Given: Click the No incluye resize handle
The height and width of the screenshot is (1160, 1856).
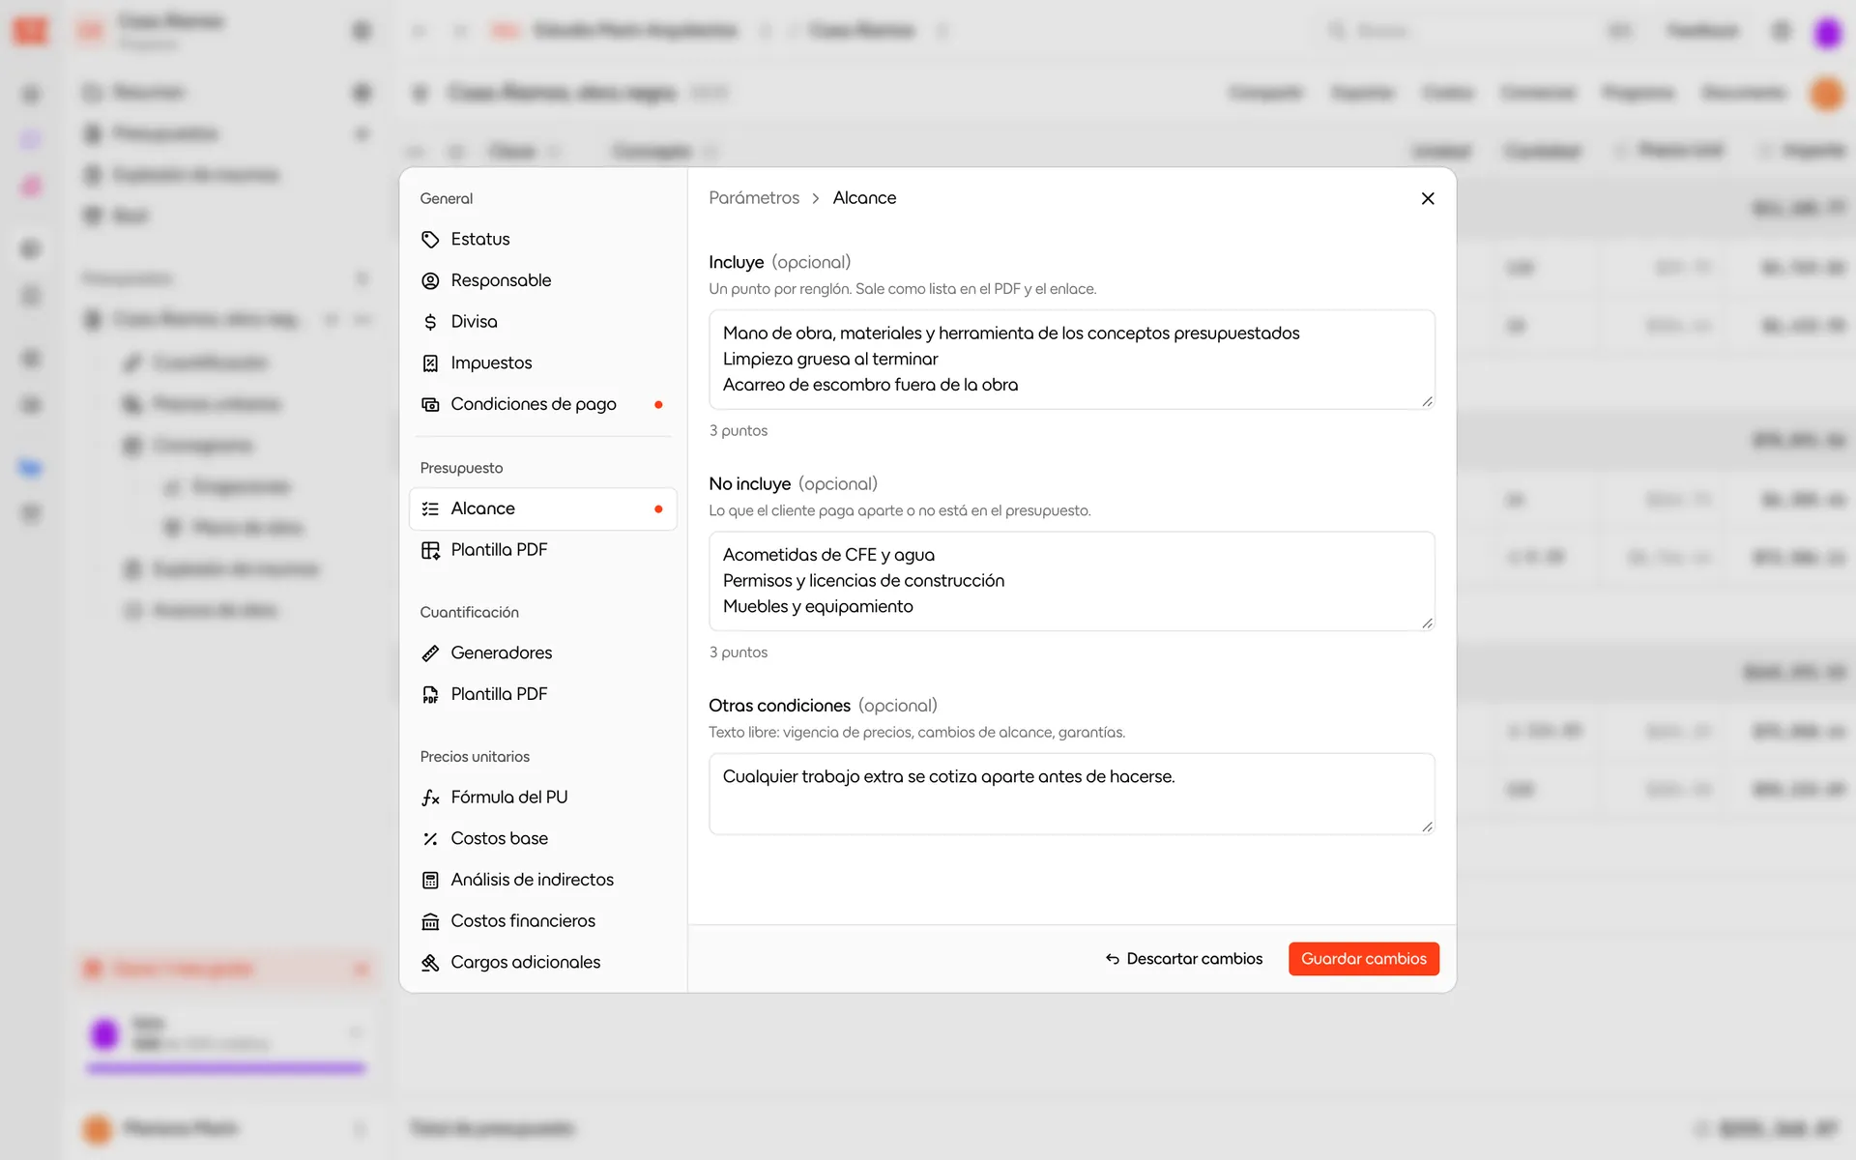Looking at the screenshot, I should [1427, 623].
